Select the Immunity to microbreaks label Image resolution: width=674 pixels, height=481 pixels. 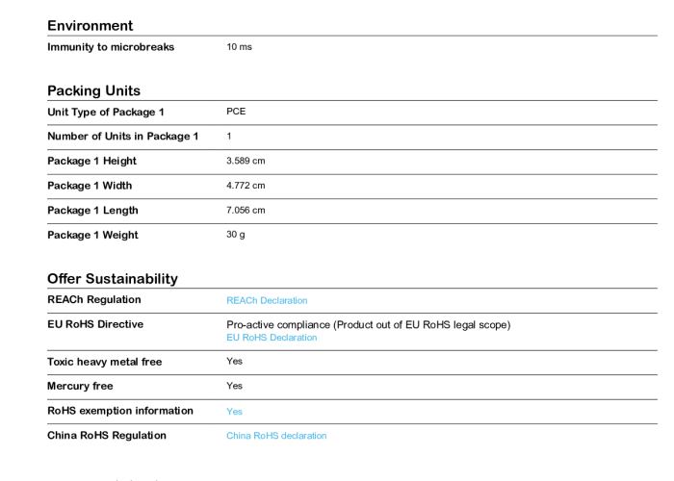click(x=111, y=47)
